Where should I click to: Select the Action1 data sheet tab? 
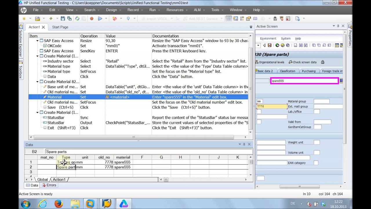tap(59, 180)
